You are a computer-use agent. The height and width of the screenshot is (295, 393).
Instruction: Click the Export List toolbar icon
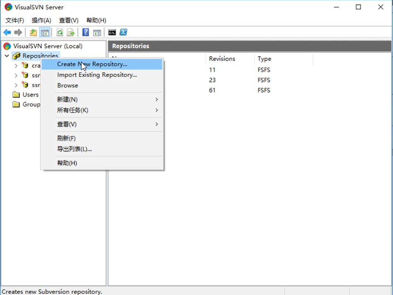71,32
